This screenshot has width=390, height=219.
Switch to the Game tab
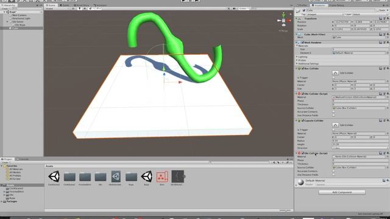point(65,5)
